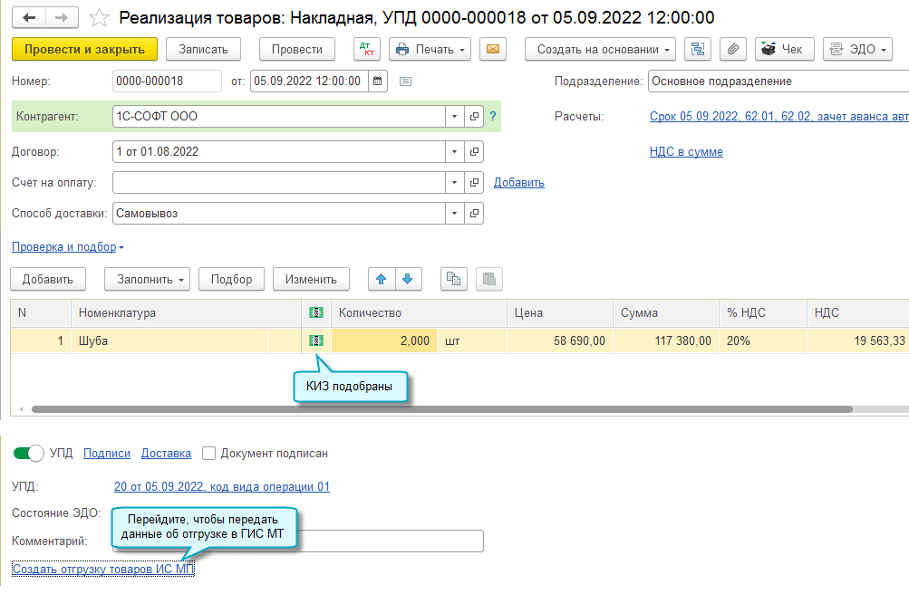This screenshot has width=909, height=594.
Task: Select quantity cell 2,000
Action: point(383,340)
